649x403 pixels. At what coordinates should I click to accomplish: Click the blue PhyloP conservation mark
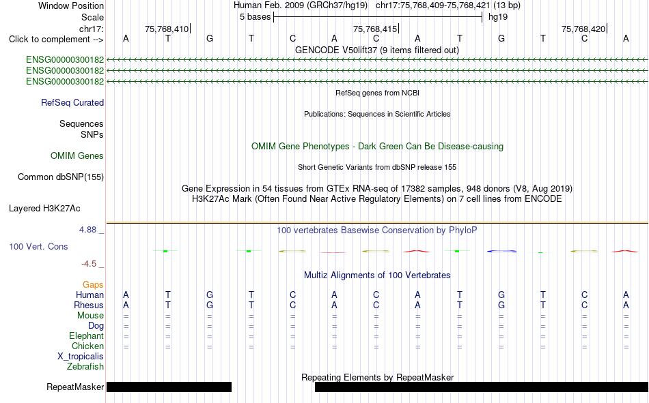pyautogui.click(x=501, y=252)
